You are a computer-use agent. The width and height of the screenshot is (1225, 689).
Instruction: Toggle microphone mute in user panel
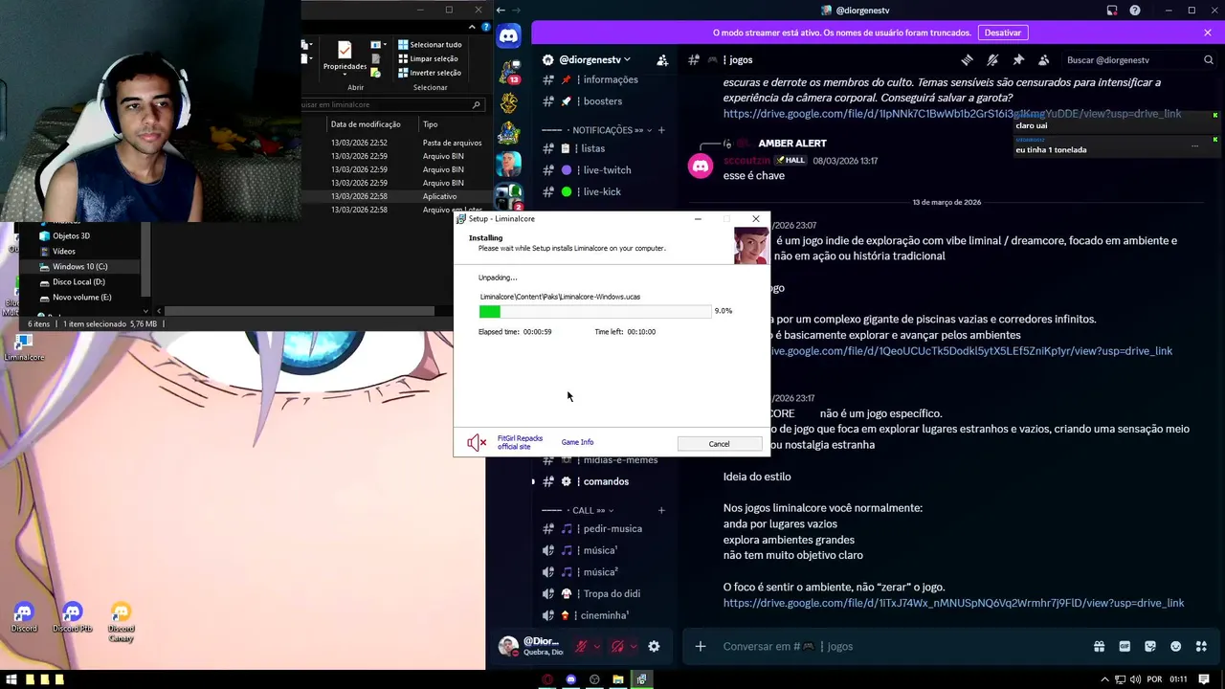pyautogui.click(x=580, y=647)
